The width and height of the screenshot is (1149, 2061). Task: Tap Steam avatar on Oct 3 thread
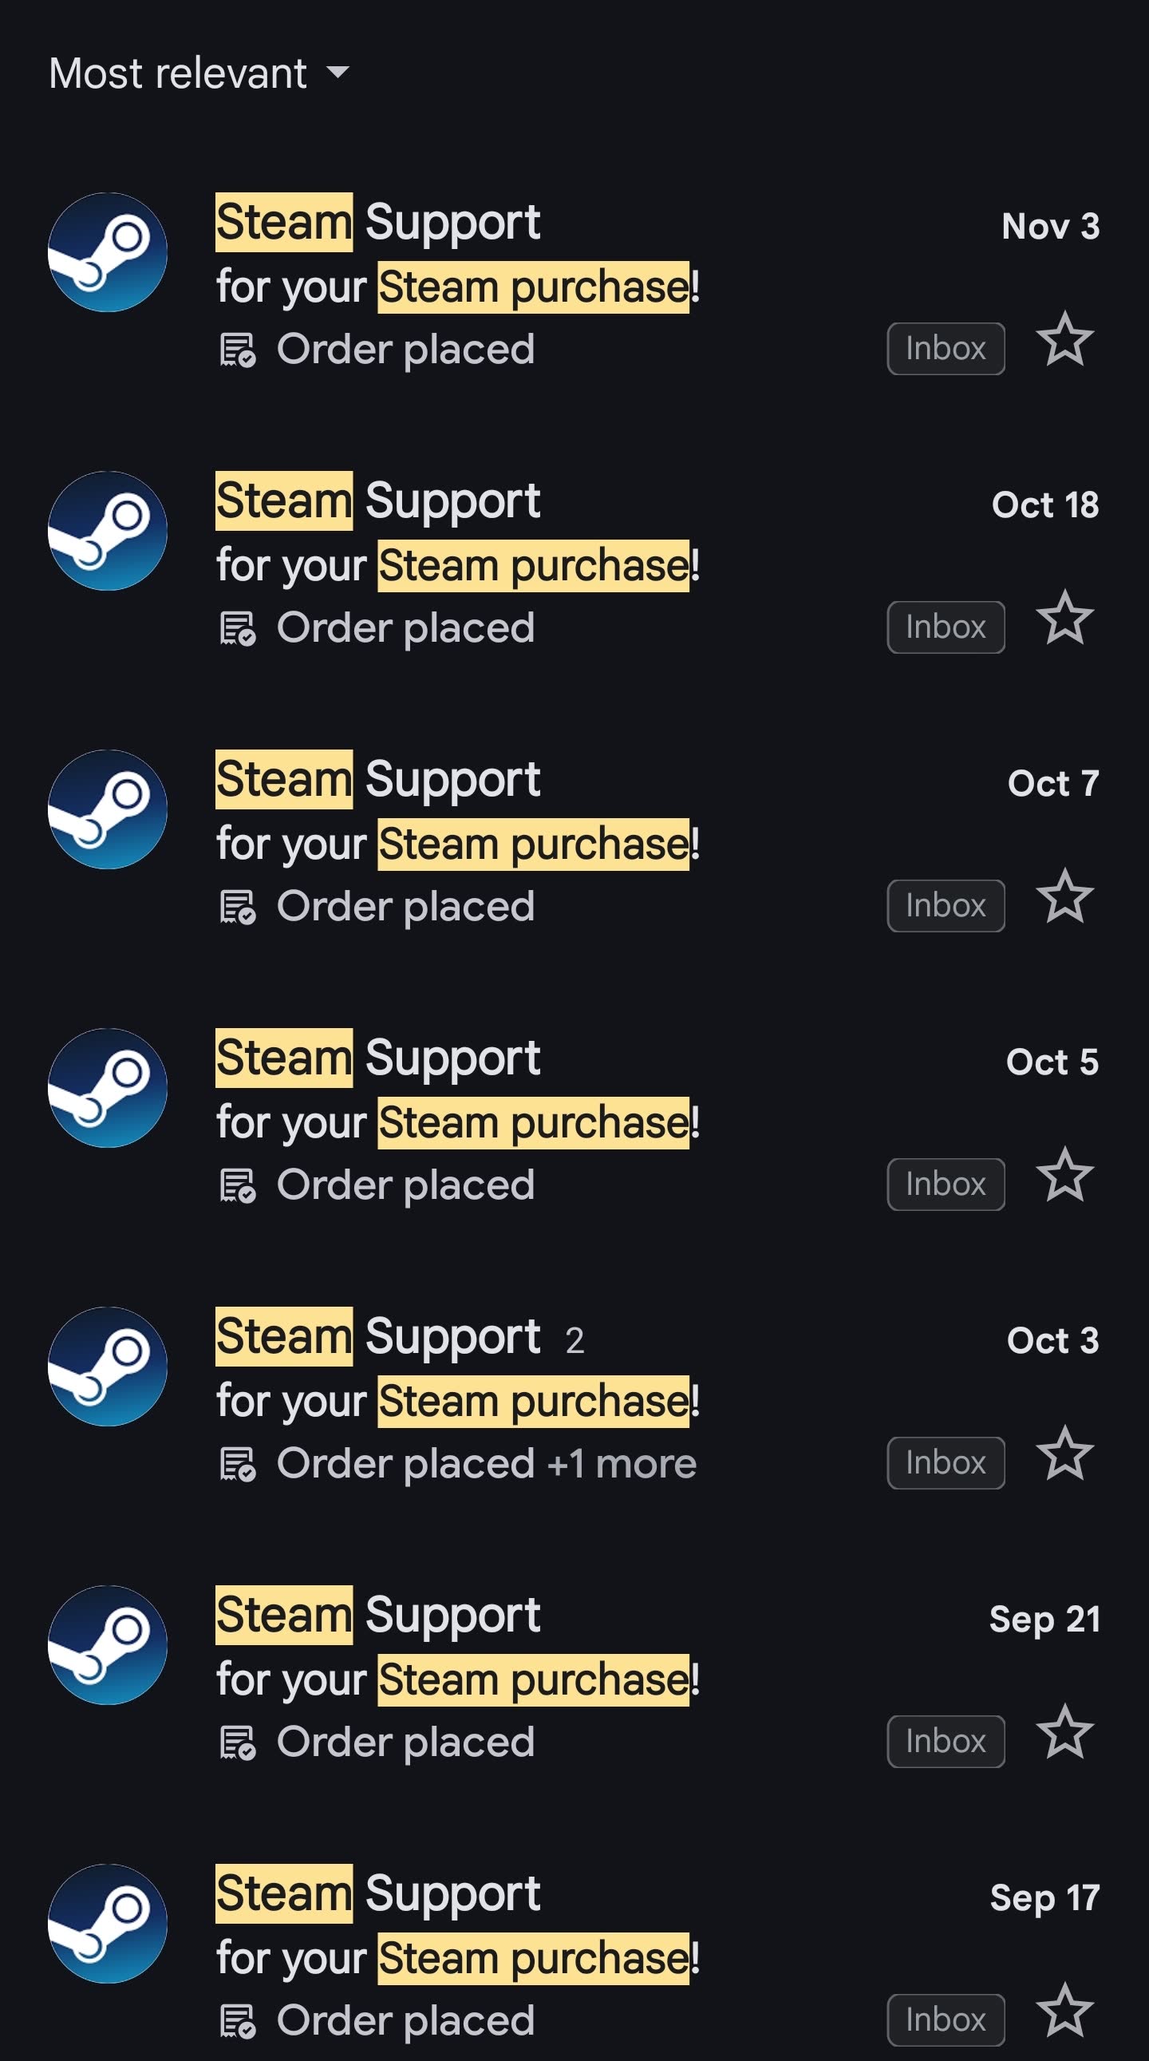coord(108,1366)
